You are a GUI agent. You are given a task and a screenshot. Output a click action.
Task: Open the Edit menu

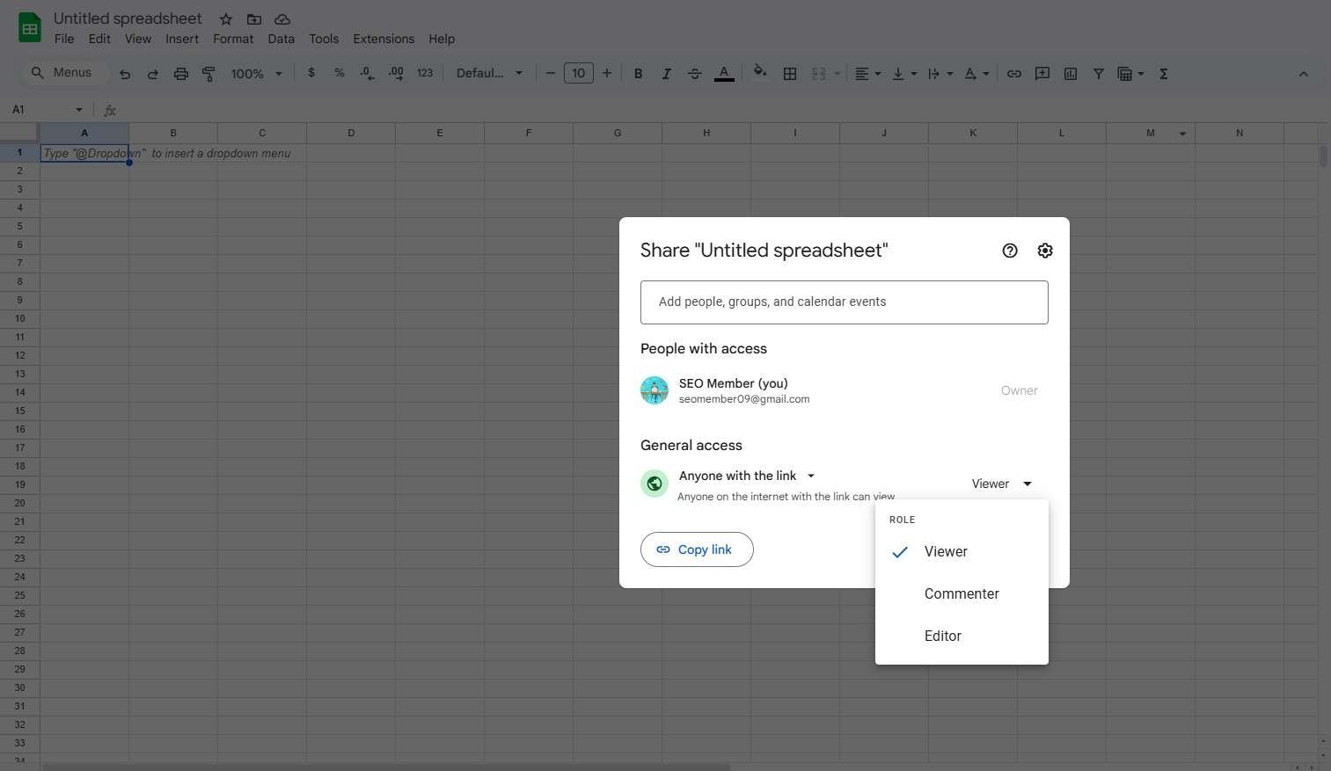point(99,39)
